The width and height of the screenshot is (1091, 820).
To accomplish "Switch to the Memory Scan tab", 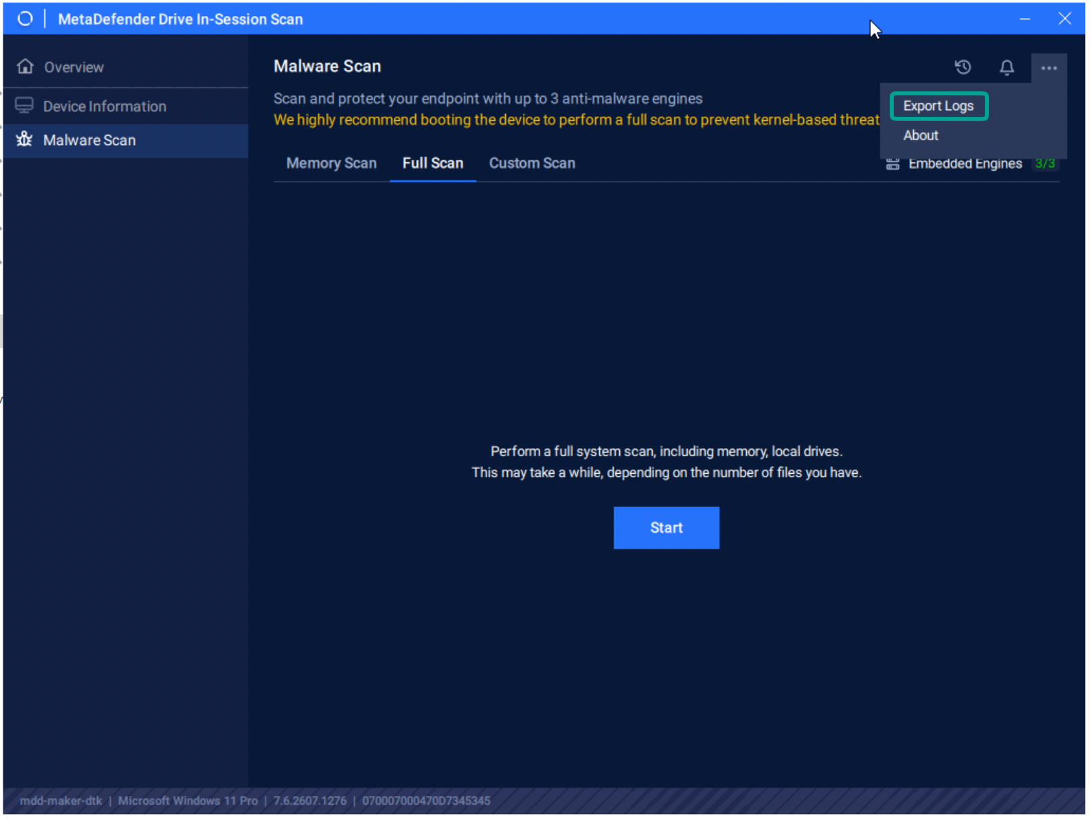I will pyautogui.click(x=331, y=163).
